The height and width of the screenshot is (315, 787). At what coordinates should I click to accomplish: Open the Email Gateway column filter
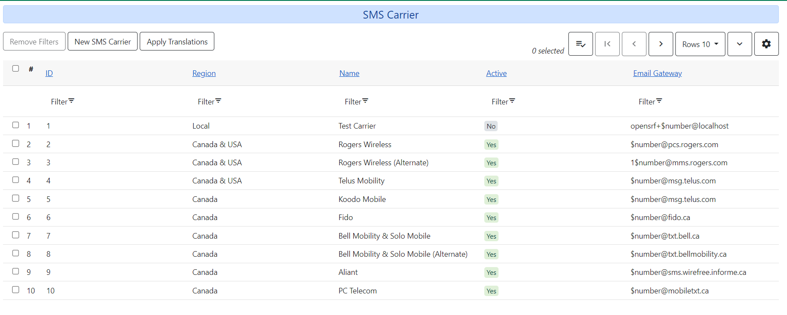650,101
